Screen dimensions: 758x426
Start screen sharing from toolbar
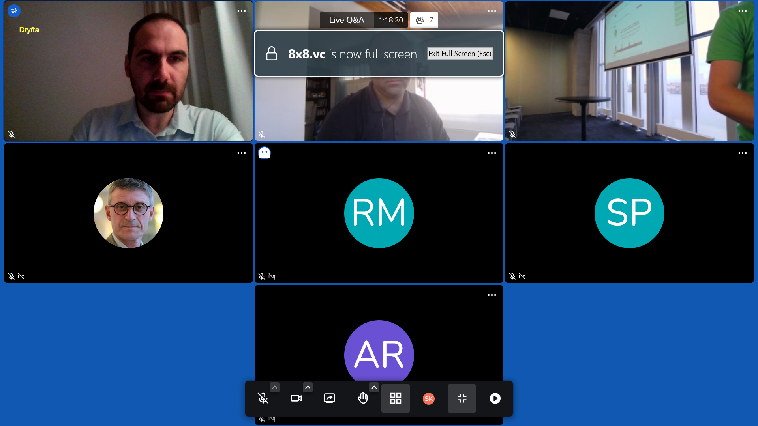[x=329, y=398]
